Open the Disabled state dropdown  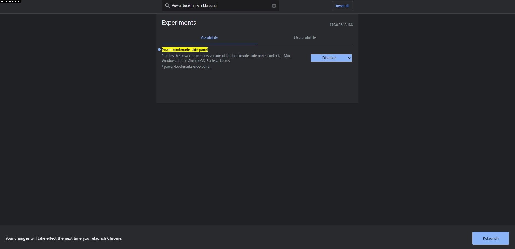coord(331,58)
